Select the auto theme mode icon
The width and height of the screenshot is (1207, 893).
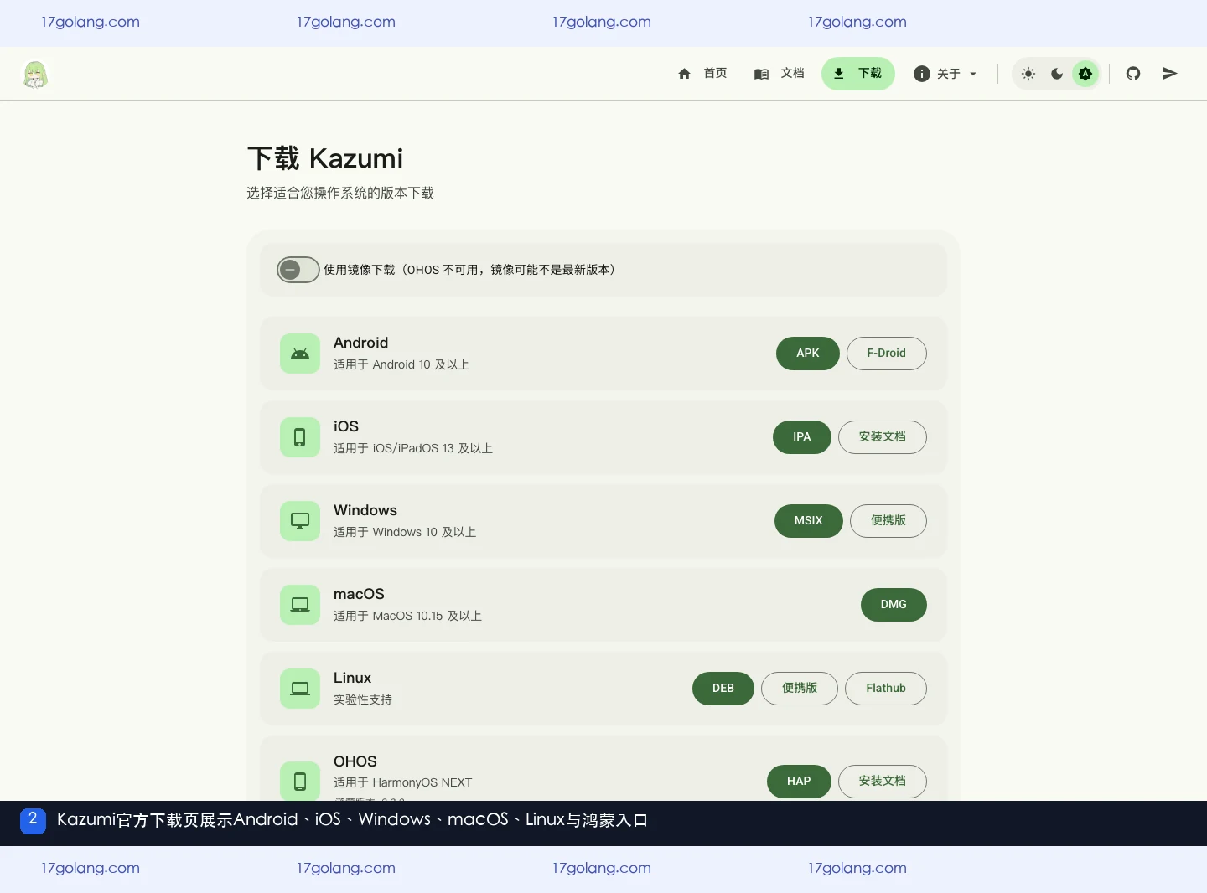[1085, 74]
